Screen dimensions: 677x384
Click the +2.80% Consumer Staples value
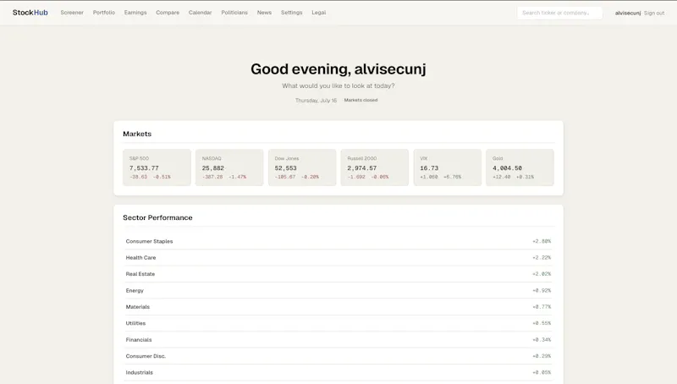(x=542, y=241)
